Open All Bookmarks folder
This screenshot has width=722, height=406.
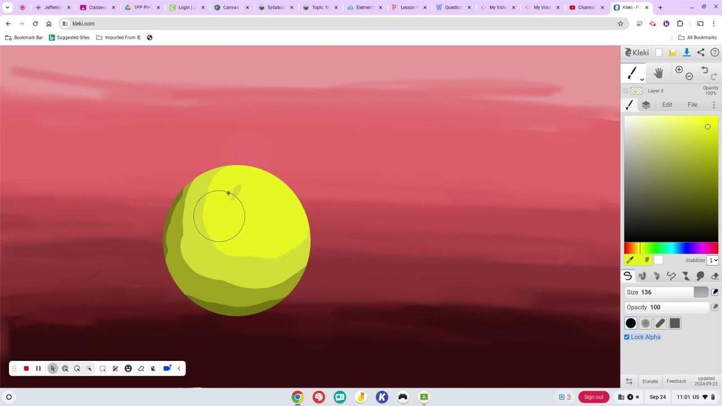(697, 37)
